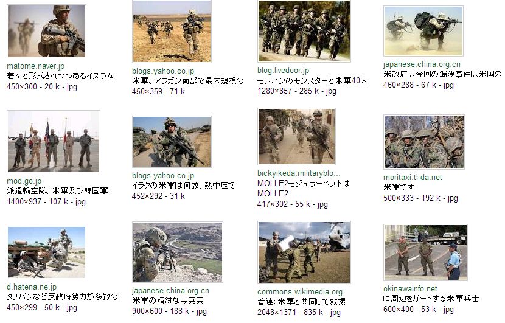505x323 pixels.
Task: Open commons.wikimedia.org helicopter rescue thumbnail
Action: pyautogui.click(x=304, y=252)
